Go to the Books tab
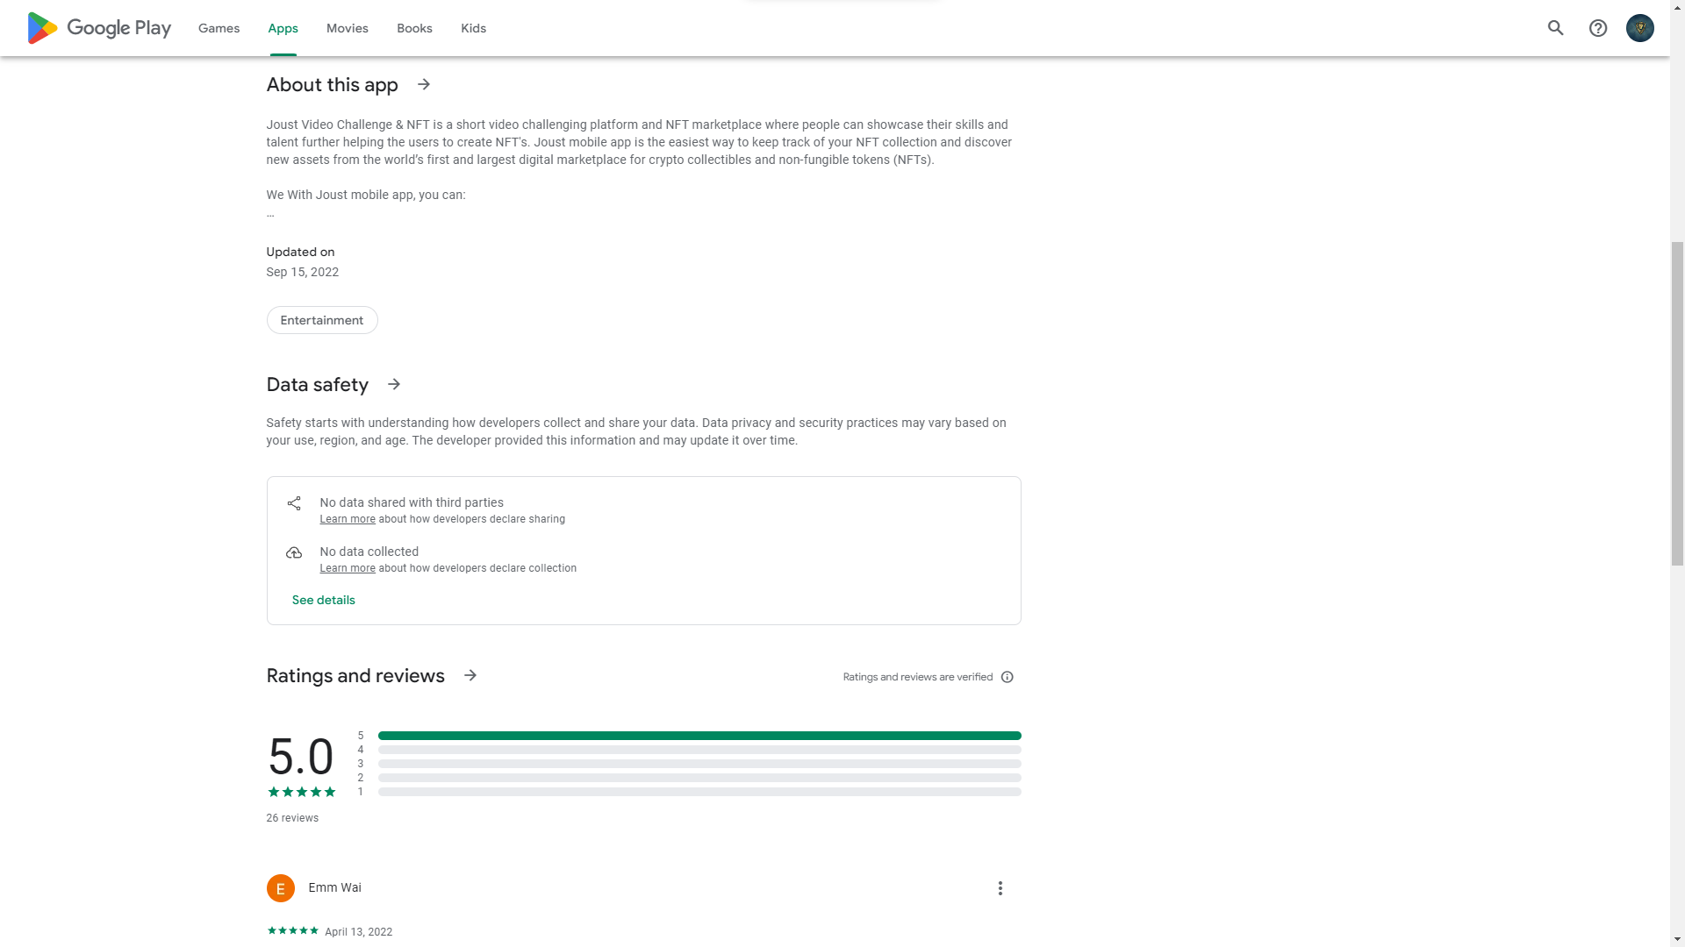This screenshot has height=947, width=1685. [x=414, y=28]
